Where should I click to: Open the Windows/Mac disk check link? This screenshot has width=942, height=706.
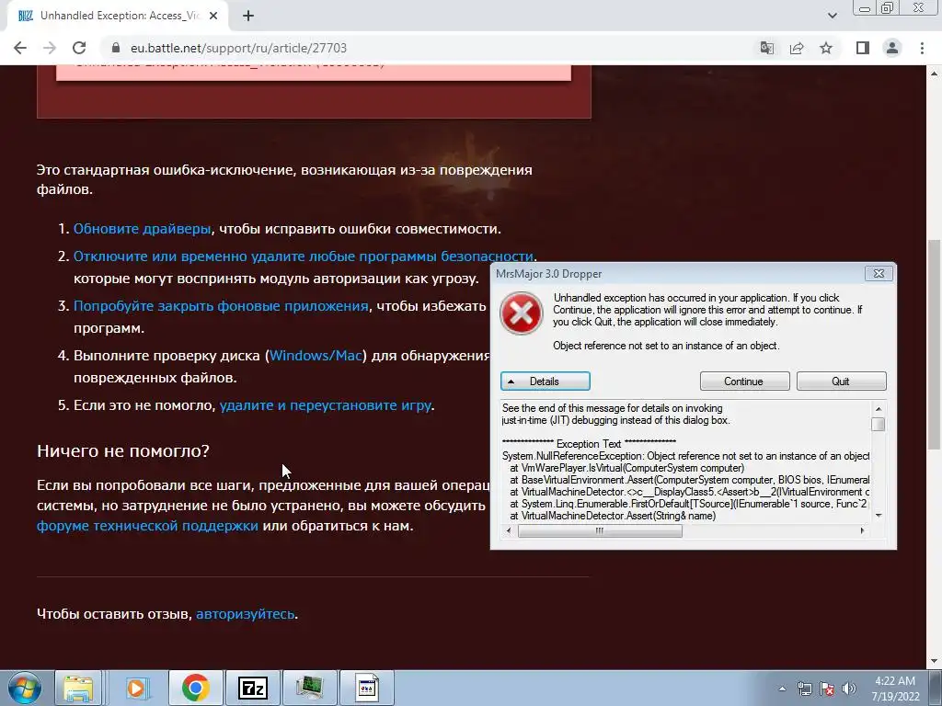tap(316, 356)
